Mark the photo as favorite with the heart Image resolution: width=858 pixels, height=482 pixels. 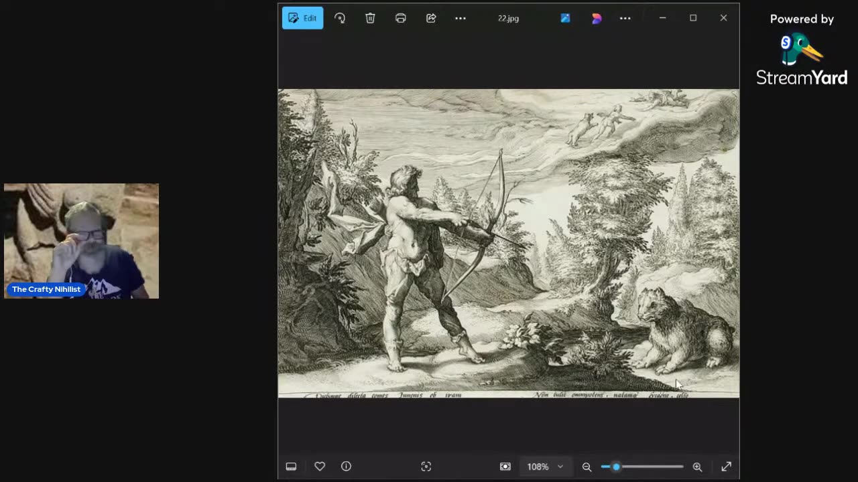320,467
